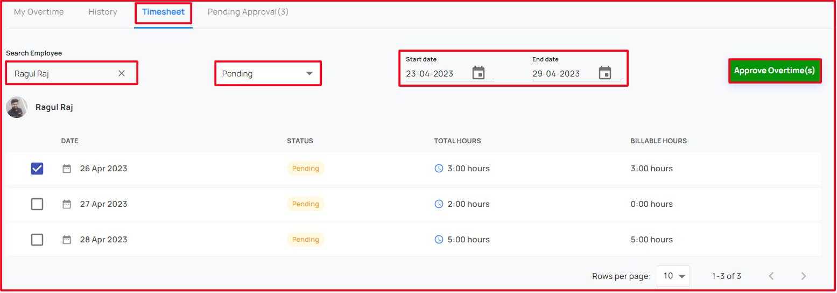Check the 27 Apr 2023 row checkbox
Viewport: 837px width, 293px height.
point(37,204)
